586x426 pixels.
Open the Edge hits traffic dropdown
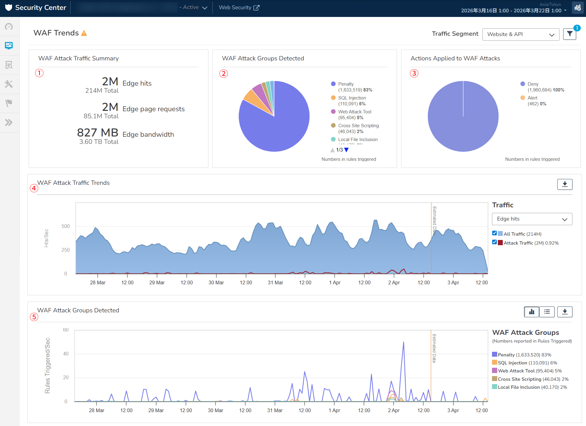click(532, 219)
